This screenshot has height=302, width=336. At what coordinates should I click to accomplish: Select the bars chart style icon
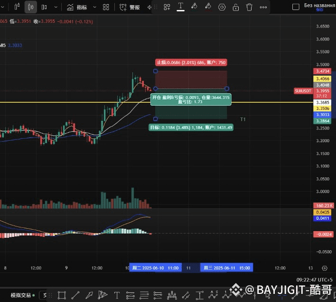pos(44,7)
